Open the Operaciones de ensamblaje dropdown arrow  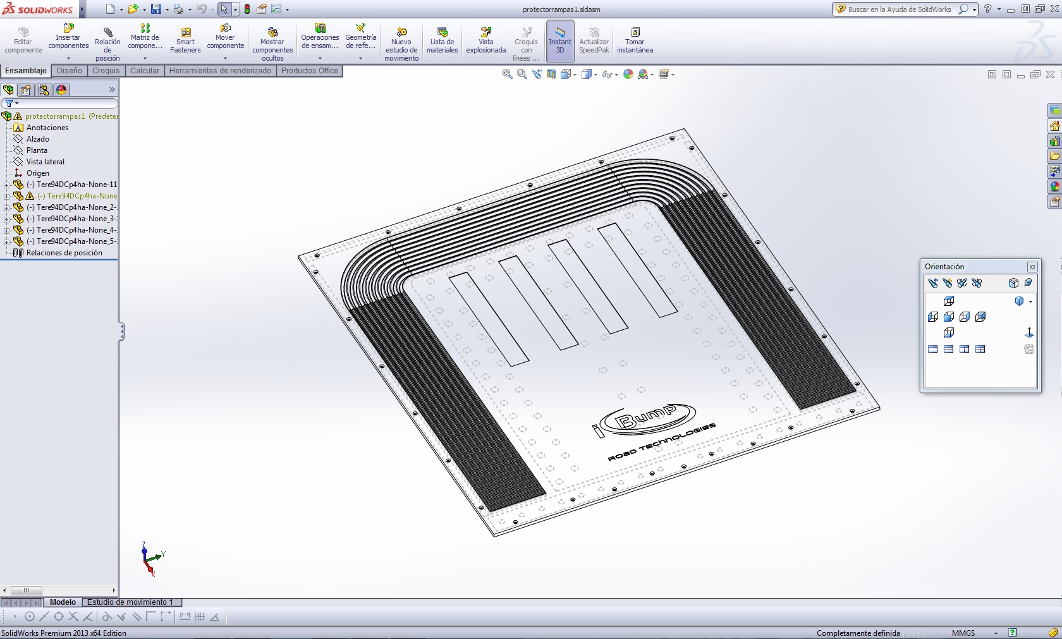coord(320,58)
